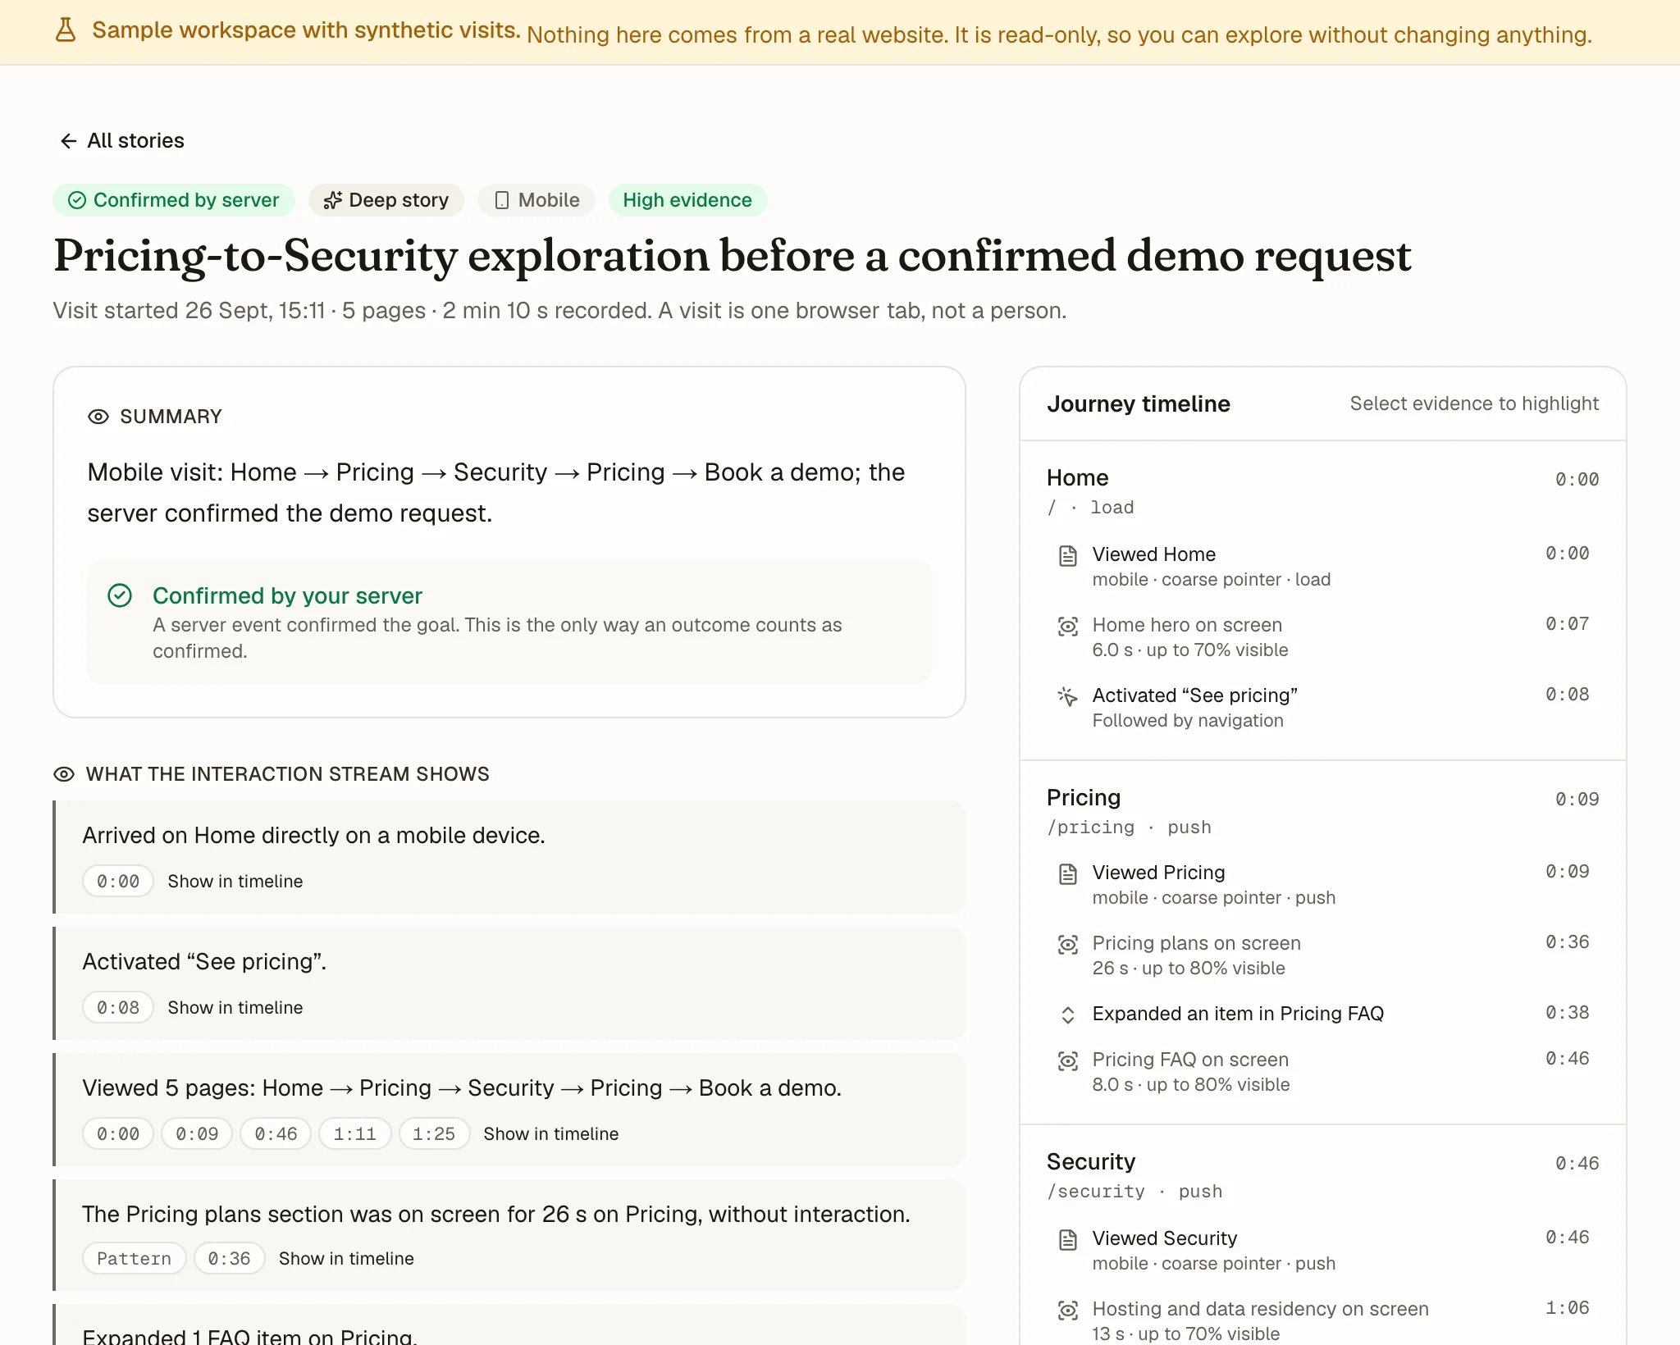Select the Pricing FAQ on screen event
This screenshot has width=1680, height=1345.
pyautogui.click(x=1322, y=1071)
